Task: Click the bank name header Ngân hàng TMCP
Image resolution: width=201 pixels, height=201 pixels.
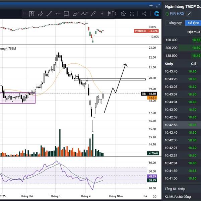Action: pyautogui.click(x=183, y=7)
